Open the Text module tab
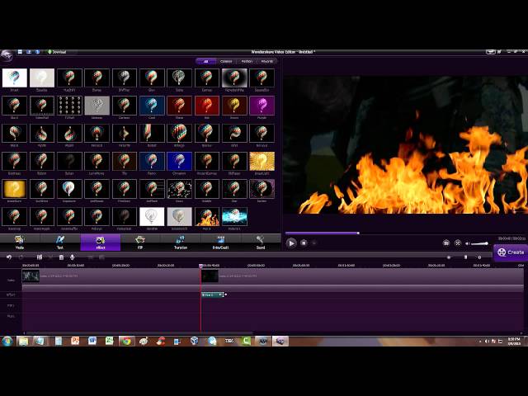Viewport: 528px width, 396px height. pos(60,243)
